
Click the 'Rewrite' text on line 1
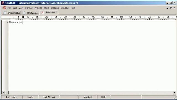(16, 22)
